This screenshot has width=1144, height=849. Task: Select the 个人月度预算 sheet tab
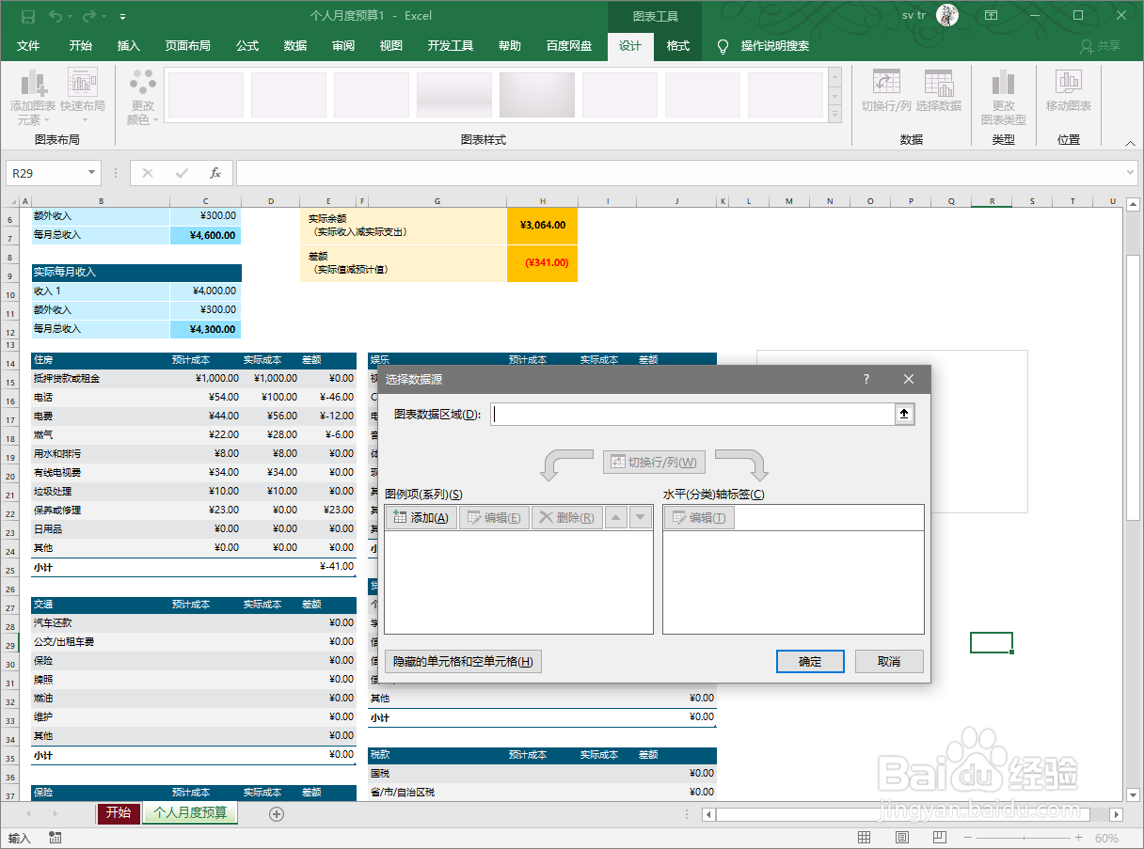(191, 813)
